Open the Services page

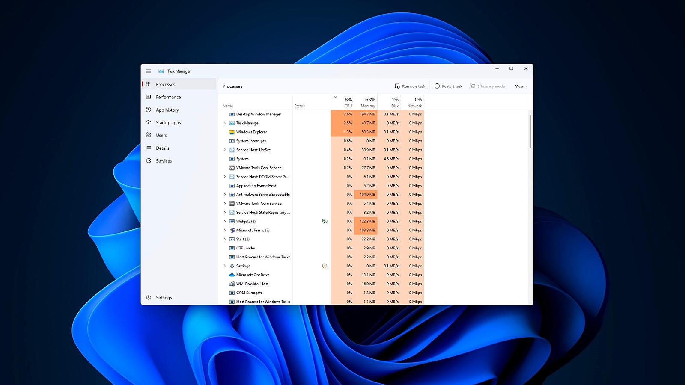click(179, 161)
